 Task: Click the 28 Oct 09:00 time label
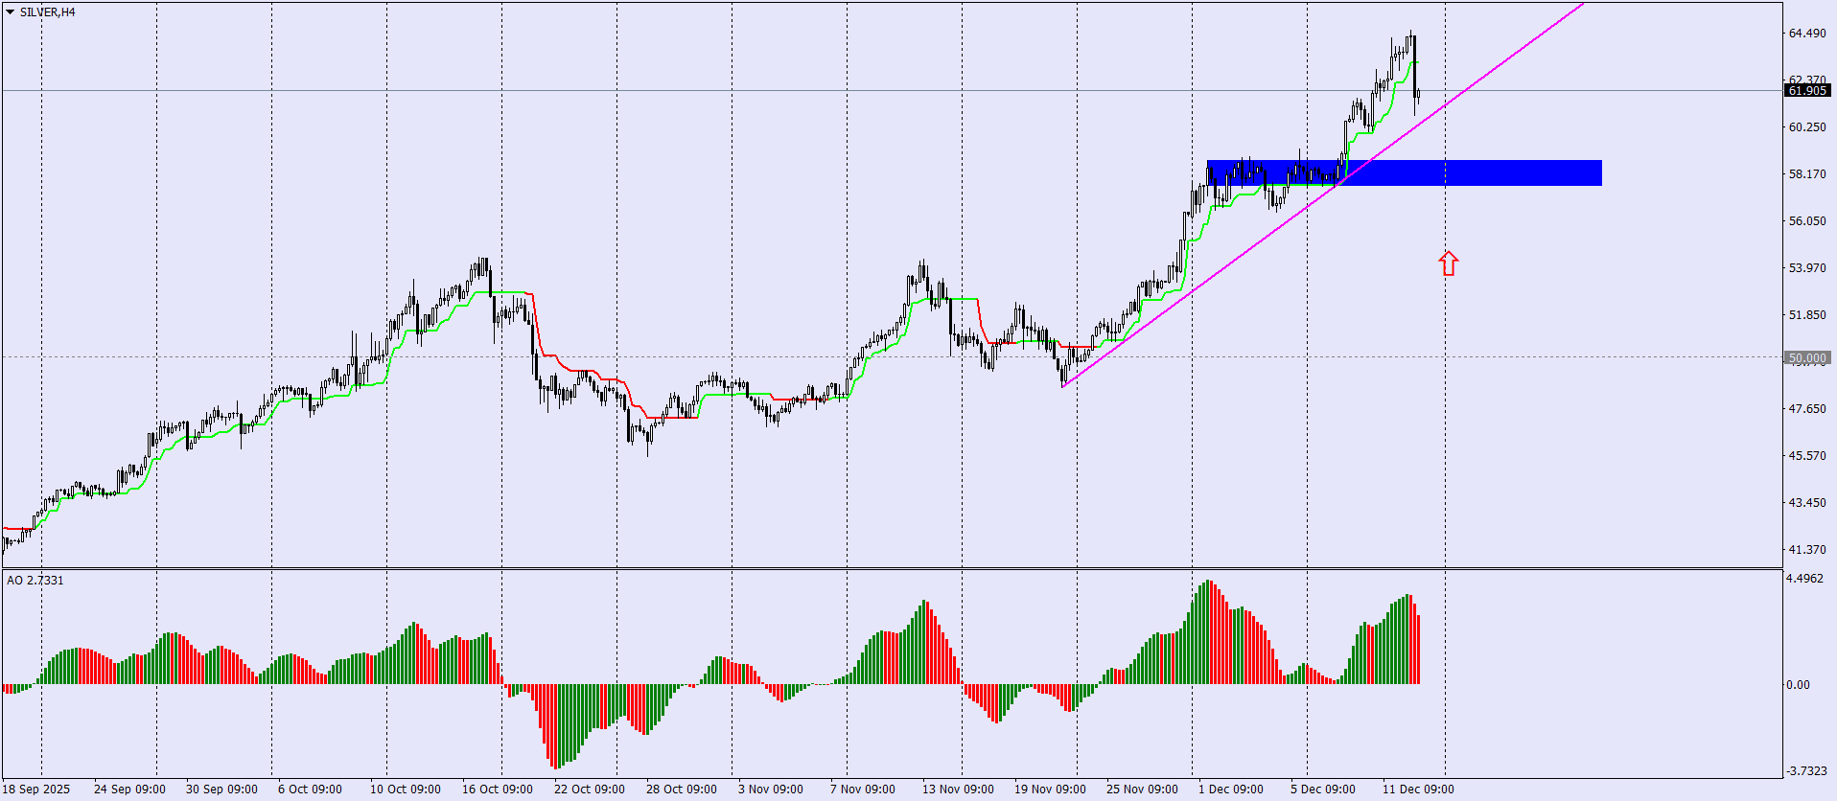click(682, 790)
